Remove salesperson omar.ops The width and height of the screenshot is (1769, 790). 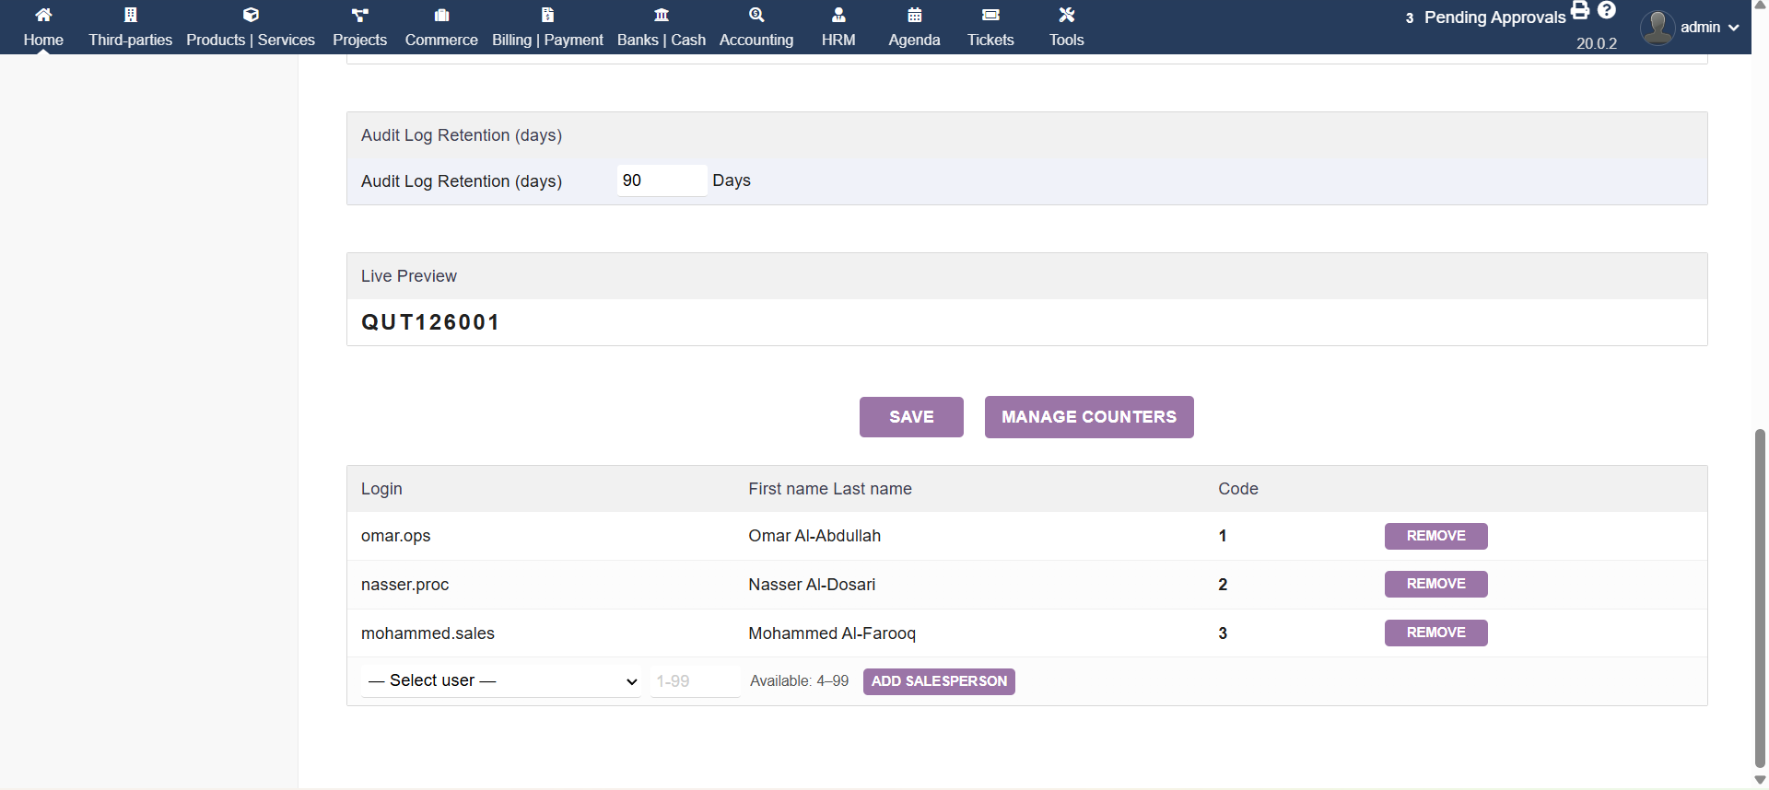(1435, 536)
